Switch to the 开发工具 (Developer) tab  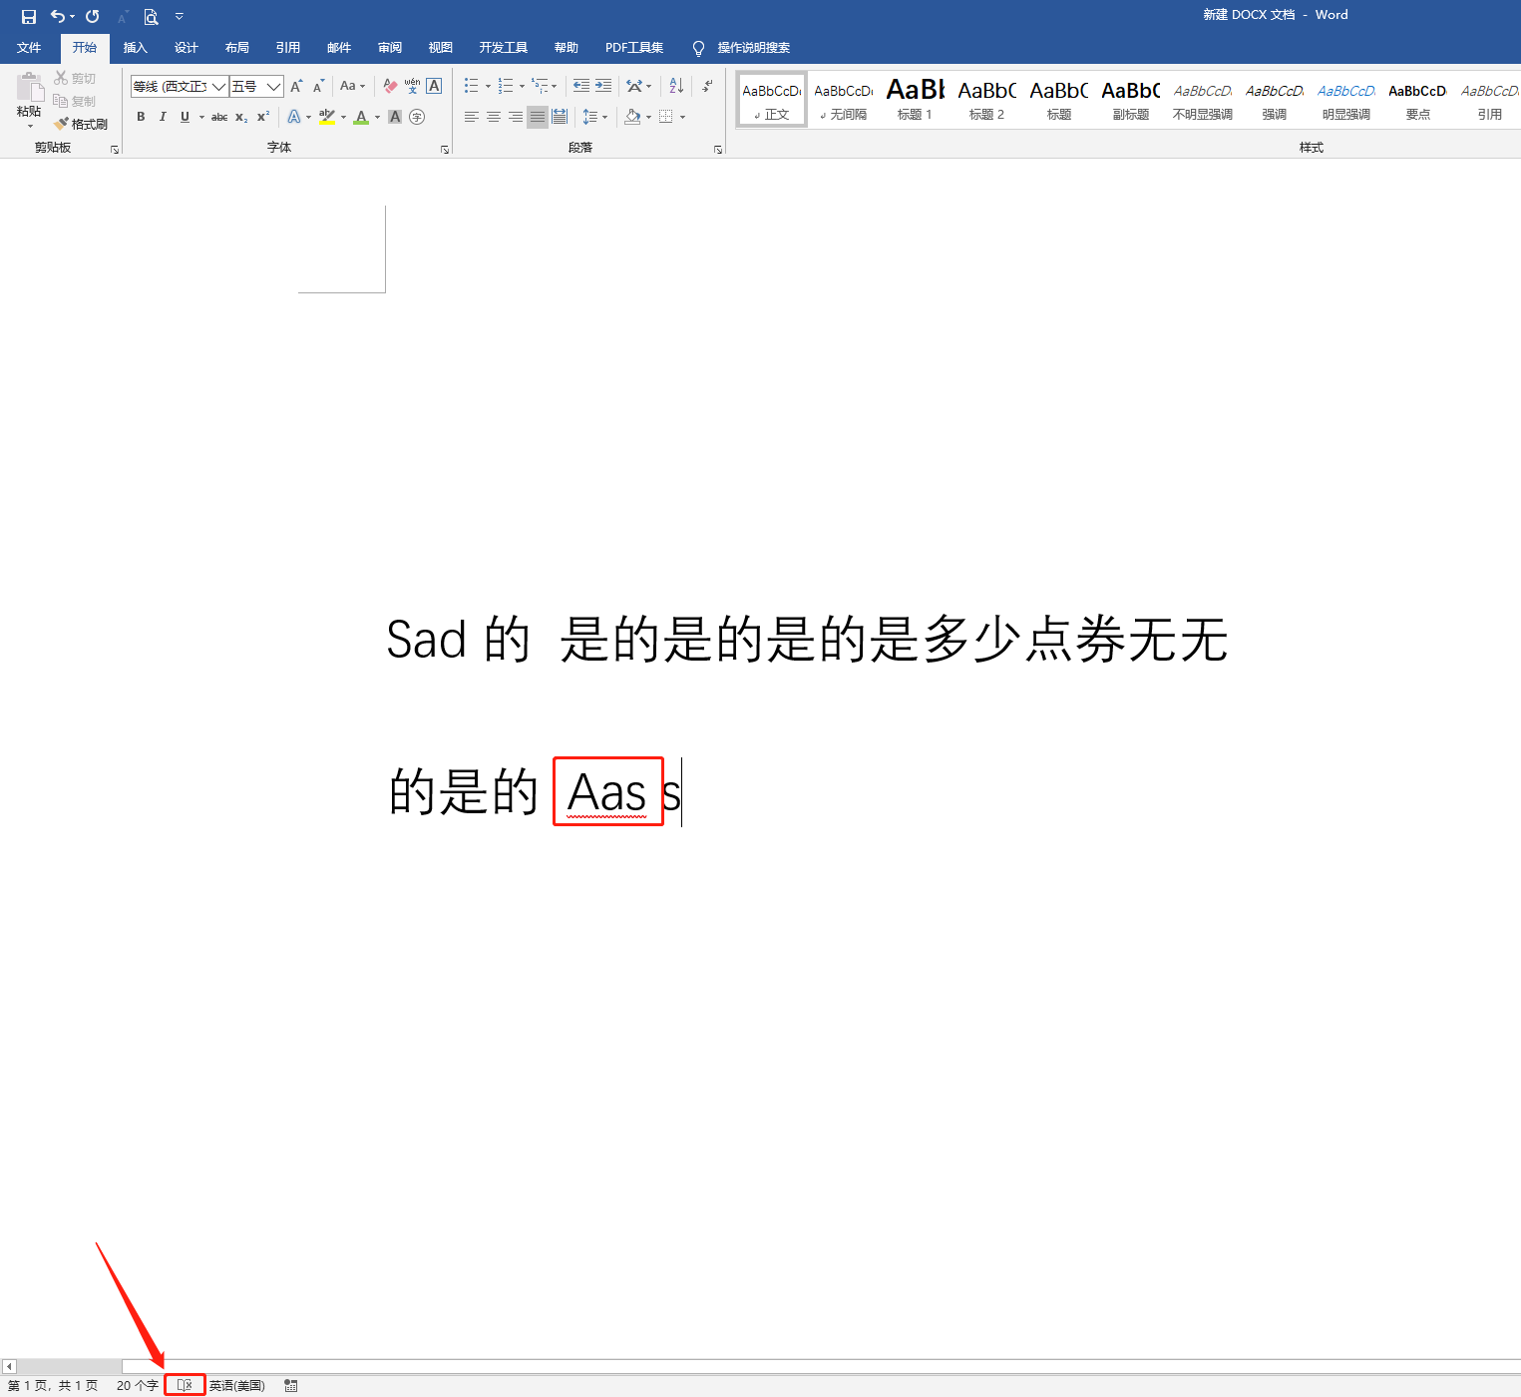click(x=503, y=48)
